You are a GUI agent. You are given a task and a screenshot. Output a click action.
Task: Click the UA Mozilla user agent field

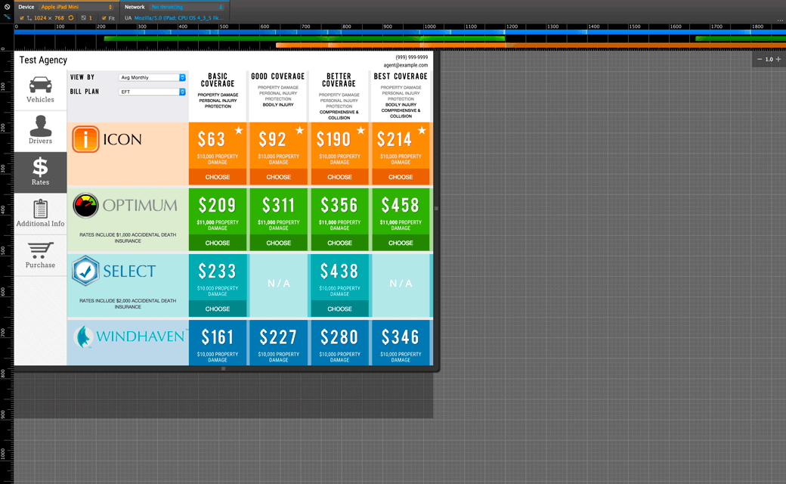click(x=178, y=17)
